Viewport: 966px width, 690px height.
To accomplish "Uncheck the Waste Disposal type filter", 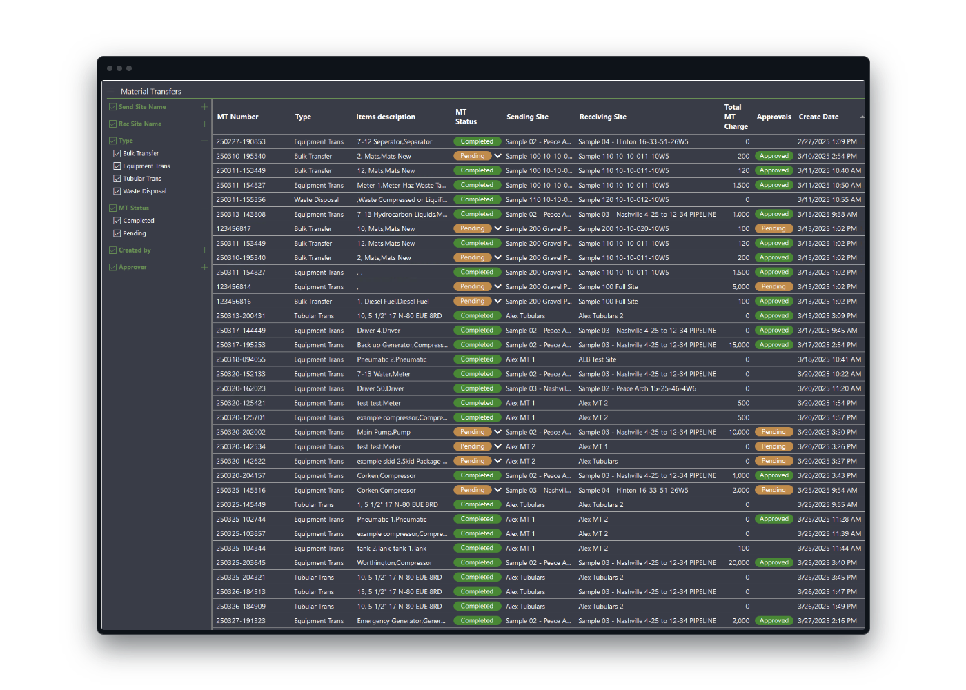I will click(x=117, y=191).
